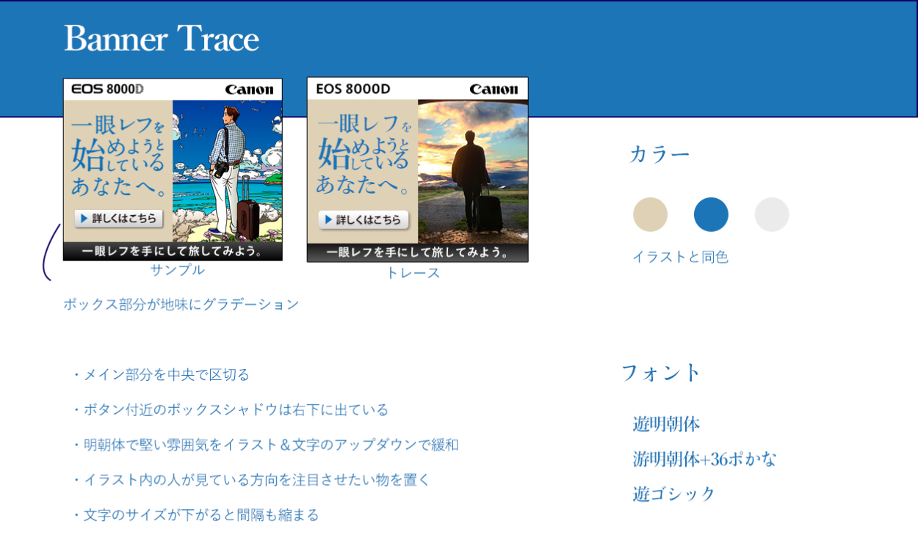Click the カラー section heading
The width and height of the screenshot is (918, 554).
pos(659,154)
